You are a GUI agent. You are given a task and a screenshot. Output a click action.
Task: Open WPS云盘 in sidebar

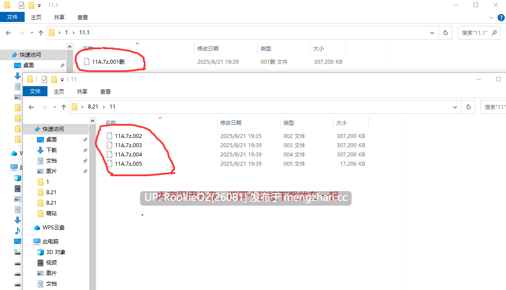tap(53, 228)
